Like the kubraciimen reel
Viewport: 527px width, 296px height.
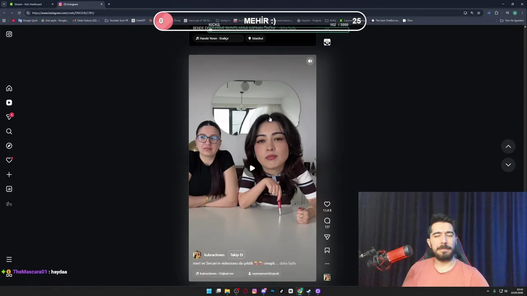(327, 204)
